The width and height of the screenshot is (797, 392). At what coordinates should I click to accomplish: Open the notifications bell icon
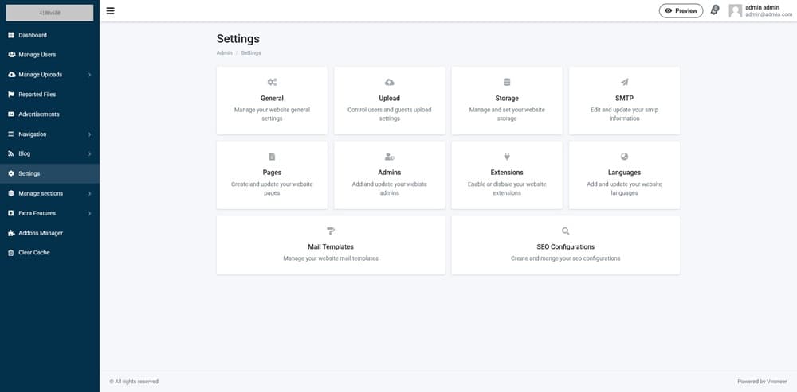pyautogui.click(x=714, y=11)
